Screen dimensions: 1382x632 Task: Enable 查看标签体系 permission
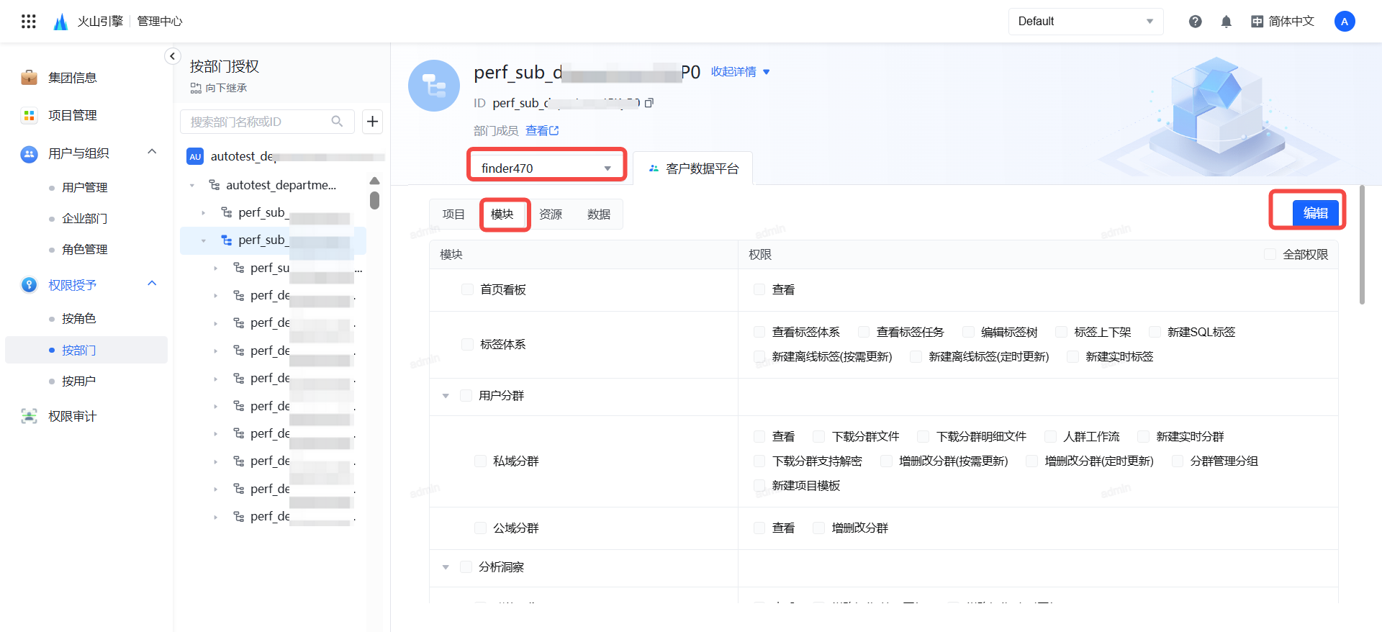point(759,332)
